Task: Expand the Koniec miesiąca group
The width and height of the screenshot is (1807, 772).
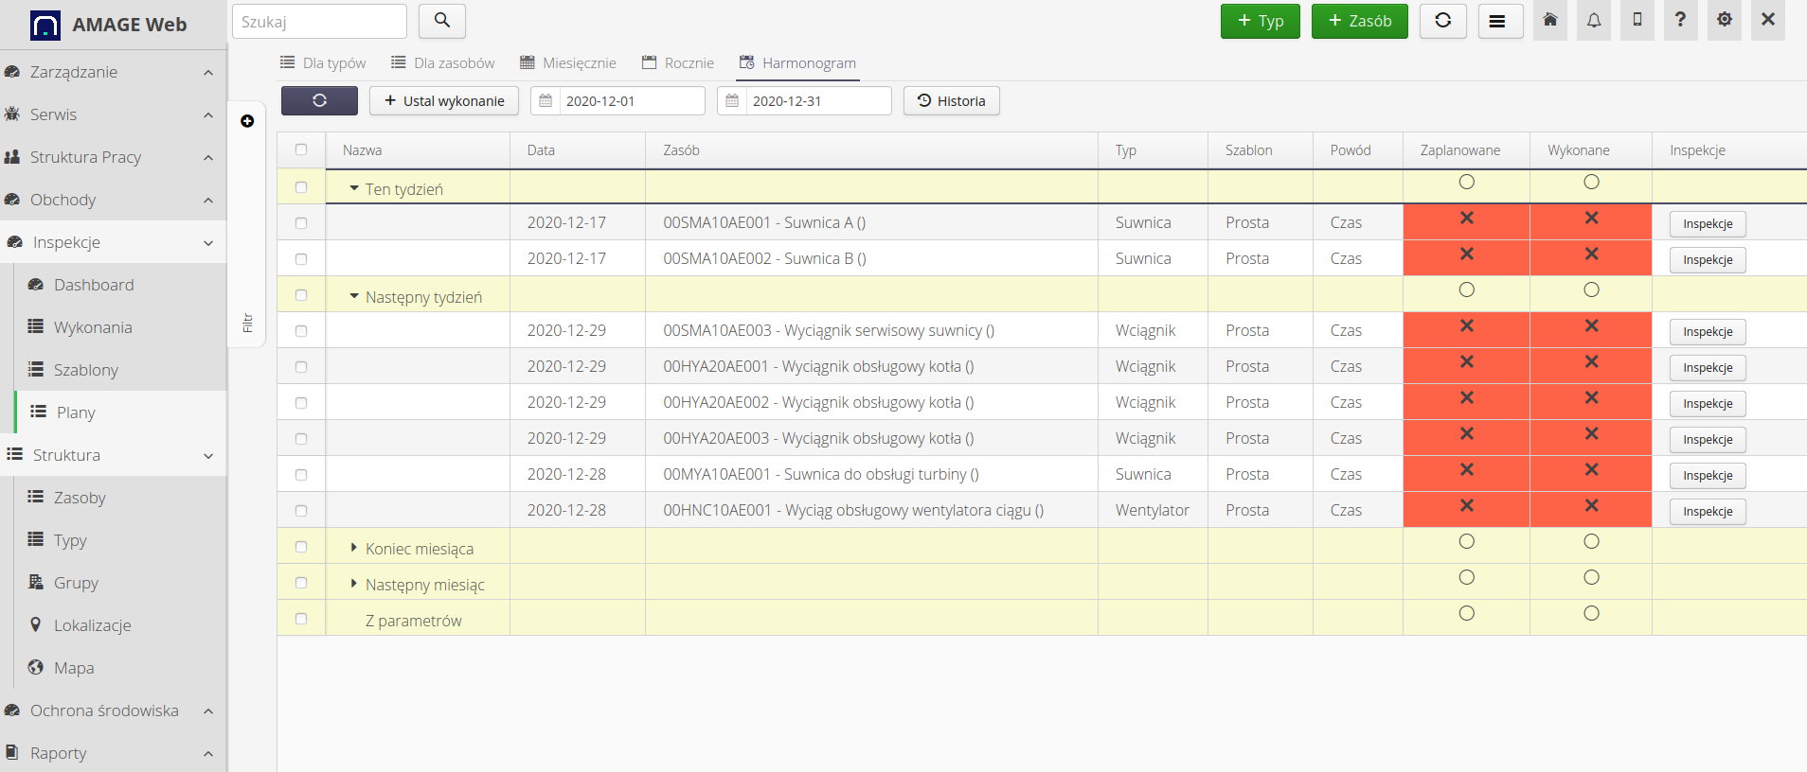Action: [354, 548]
